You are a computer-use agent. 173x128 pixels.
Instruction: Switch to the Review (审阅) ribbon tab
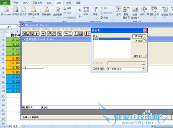69,2
